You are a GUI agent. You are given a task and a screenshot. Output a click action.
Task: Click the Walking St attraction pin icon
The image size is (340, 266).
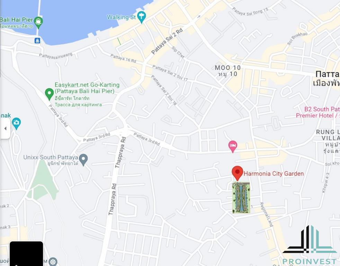coord(142,17)
